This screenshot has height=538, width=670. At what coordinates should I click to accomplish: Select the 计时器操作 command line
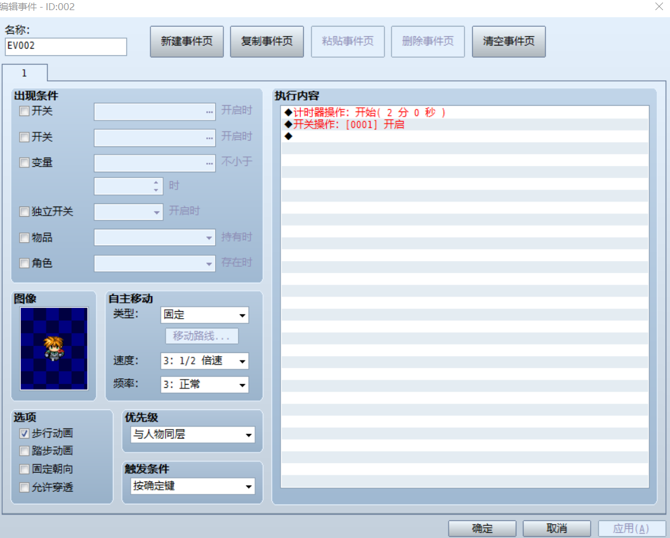click(x=465, y=113)
